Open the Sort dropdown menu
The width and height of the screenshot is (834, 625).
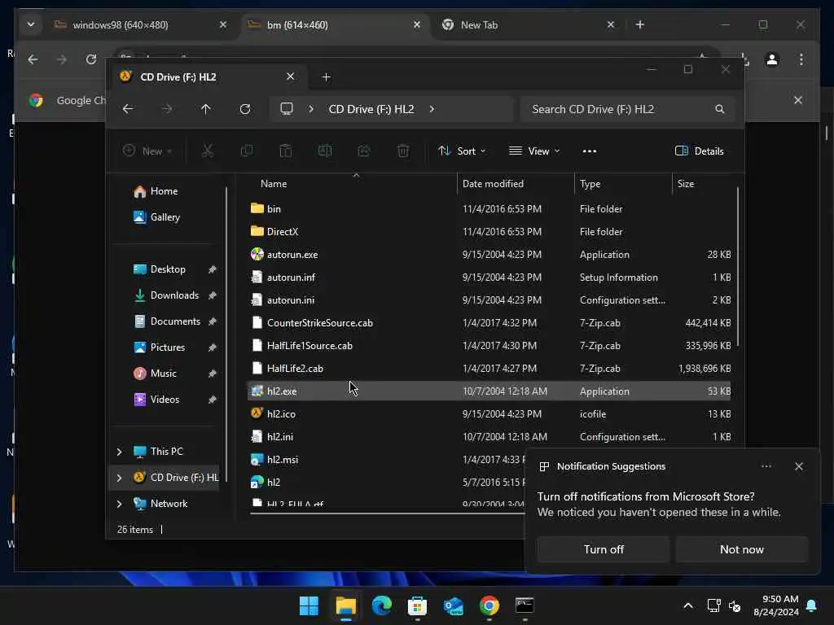tap(462, 151)
